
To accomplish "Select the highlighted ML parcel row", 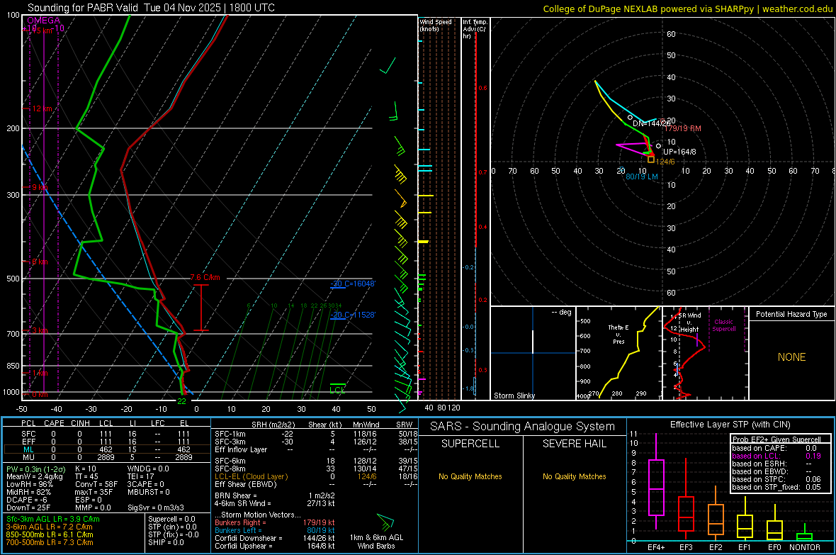I will (106, 449).
